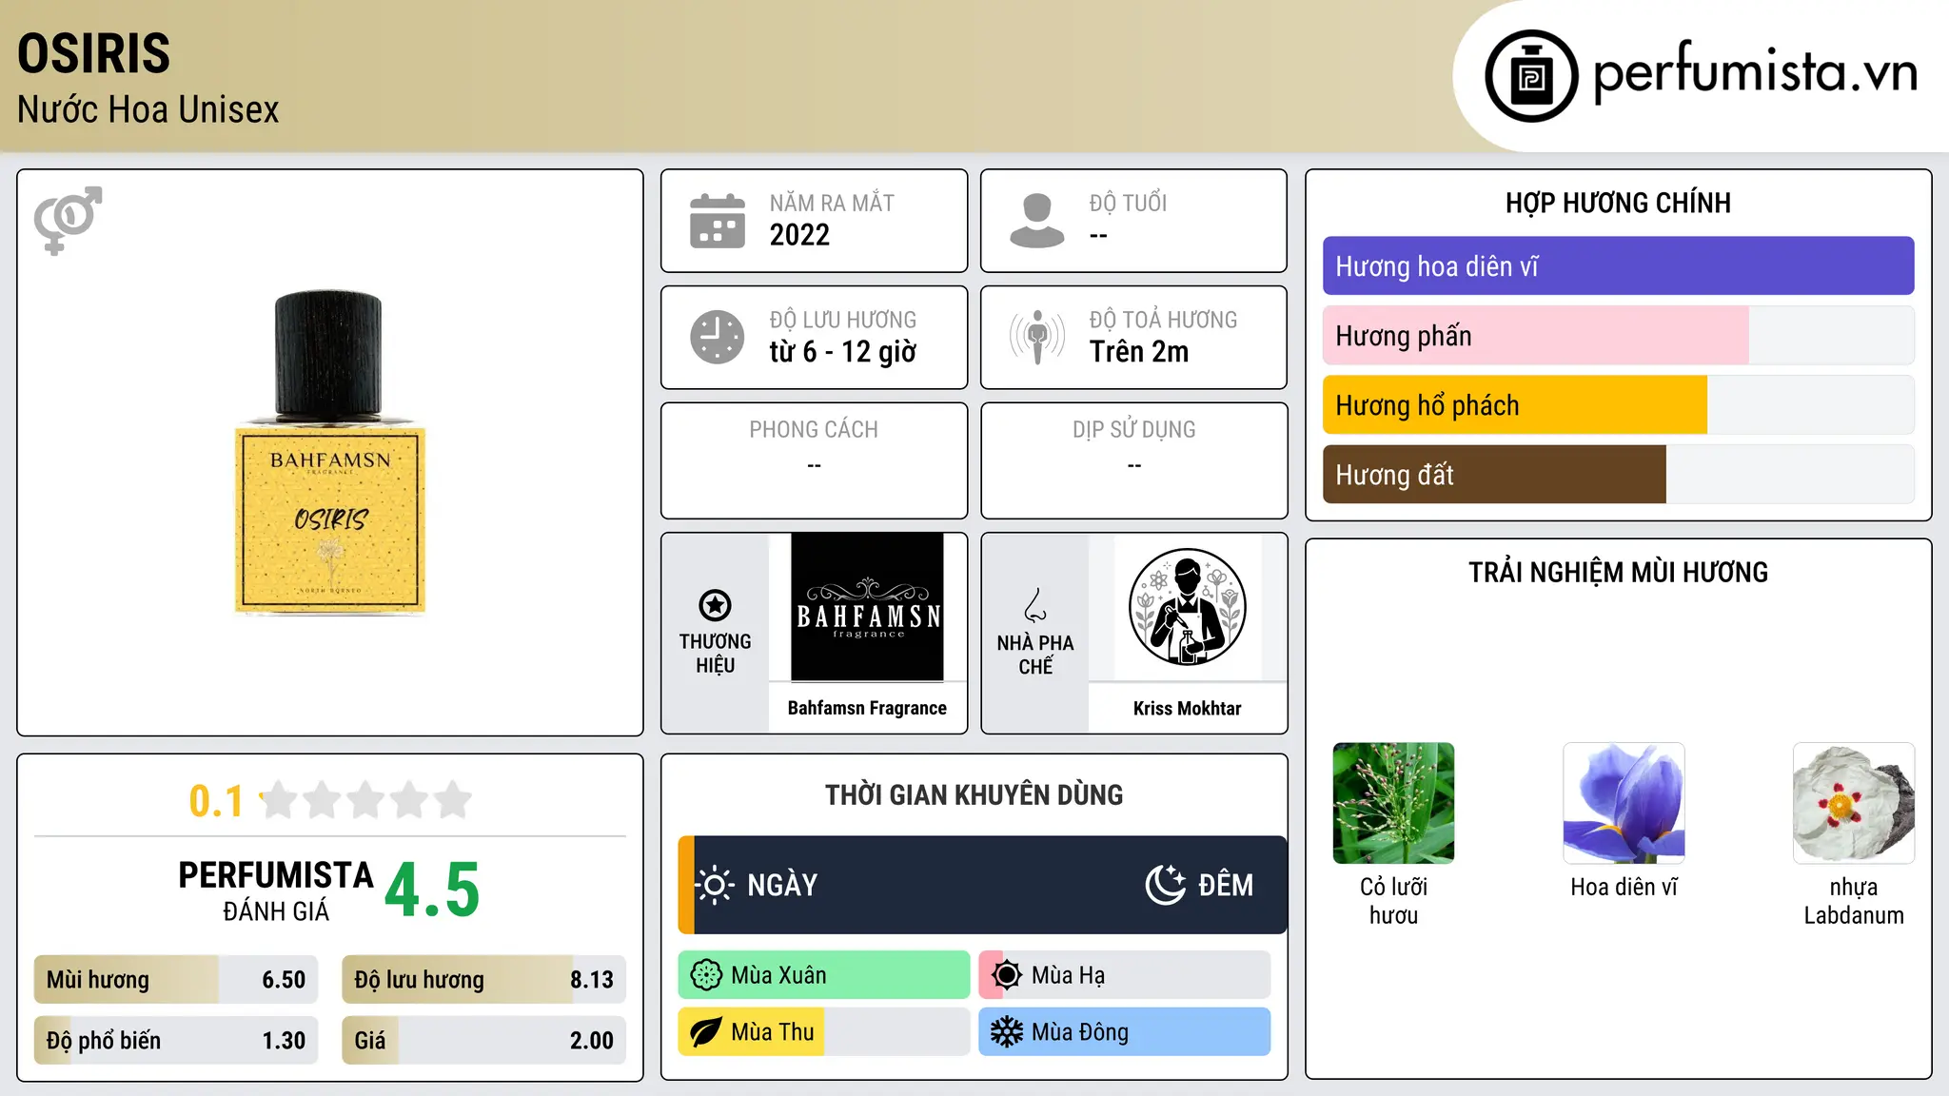Click the nhựa Labdanum note label

tap(1854, 901)
